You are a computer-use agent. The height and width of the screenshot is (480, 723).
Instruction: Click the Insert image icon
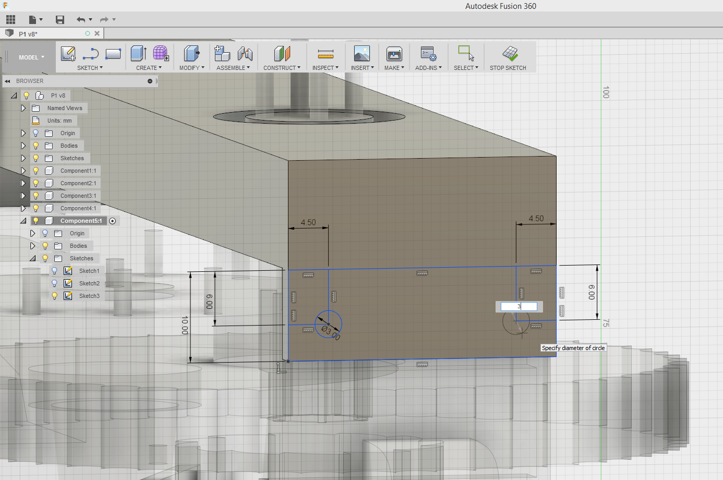tap(362, 53)
